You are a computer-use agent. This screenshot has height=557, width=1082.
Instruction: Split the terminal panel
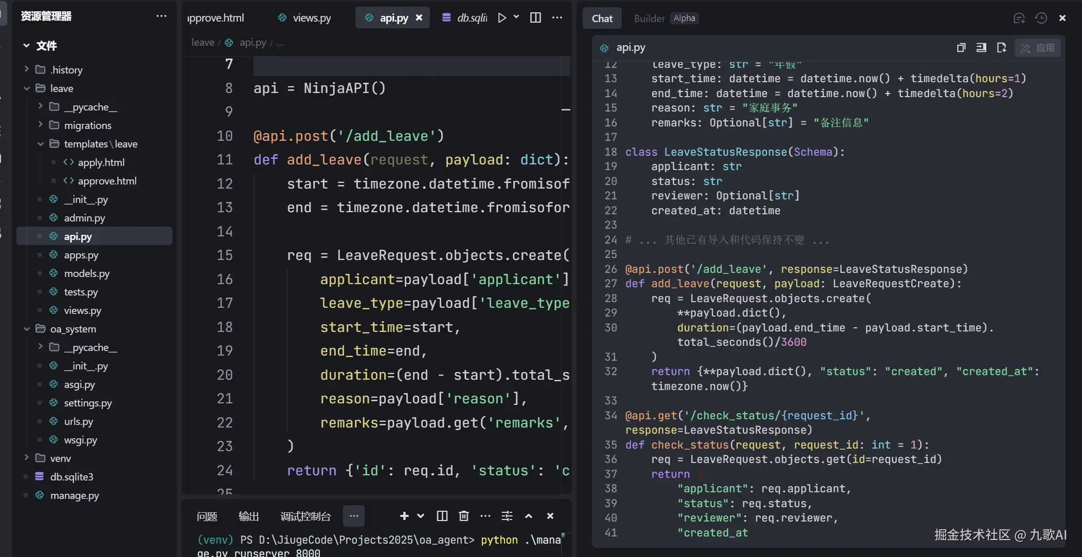442,516
